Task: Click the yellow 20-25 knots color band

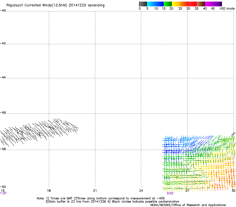Action: coord(176,4)
